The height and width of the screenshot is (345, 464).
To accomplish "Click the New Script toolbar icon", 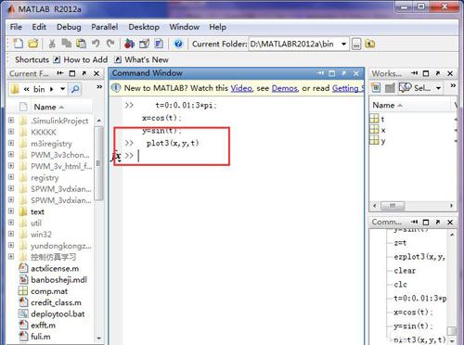I will pos(18,44).
